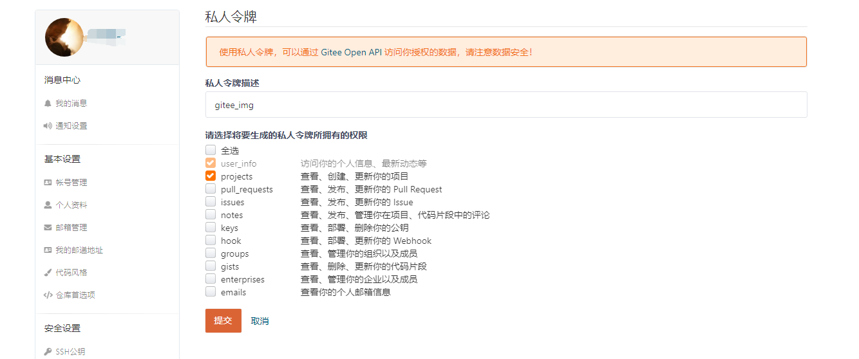This screenshot has height=359, width=859.
Task: Click the orange Gitee Open API warning banner
Action: pyautogui.click(x=506, y=52)
